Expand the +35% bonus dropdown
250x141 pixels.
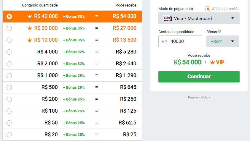click(223, 41)
